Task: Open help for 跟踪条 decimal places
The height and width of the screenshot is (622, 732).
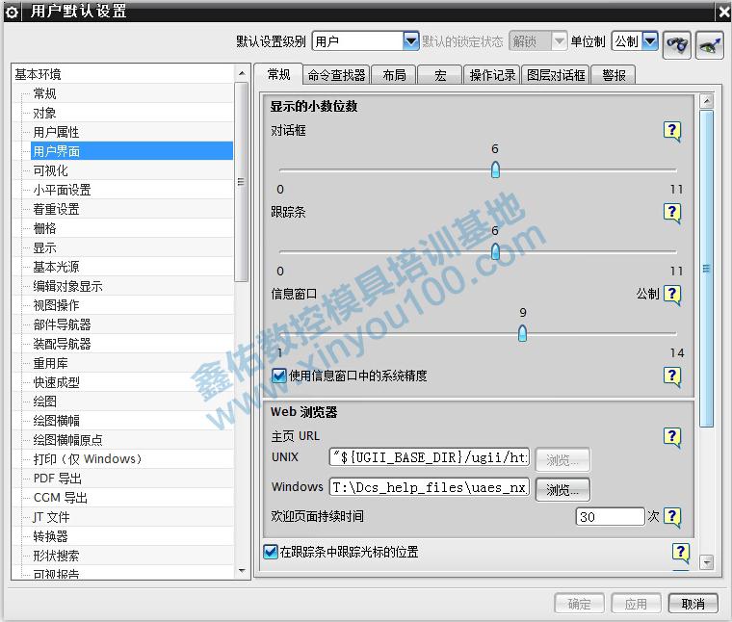Action: (x=672, y=213)
